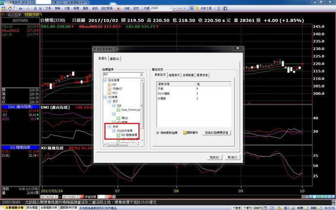Switch to the 疊圖(A) tab
The height and width of the screenshot is (210, 336).
coord(115,58)
